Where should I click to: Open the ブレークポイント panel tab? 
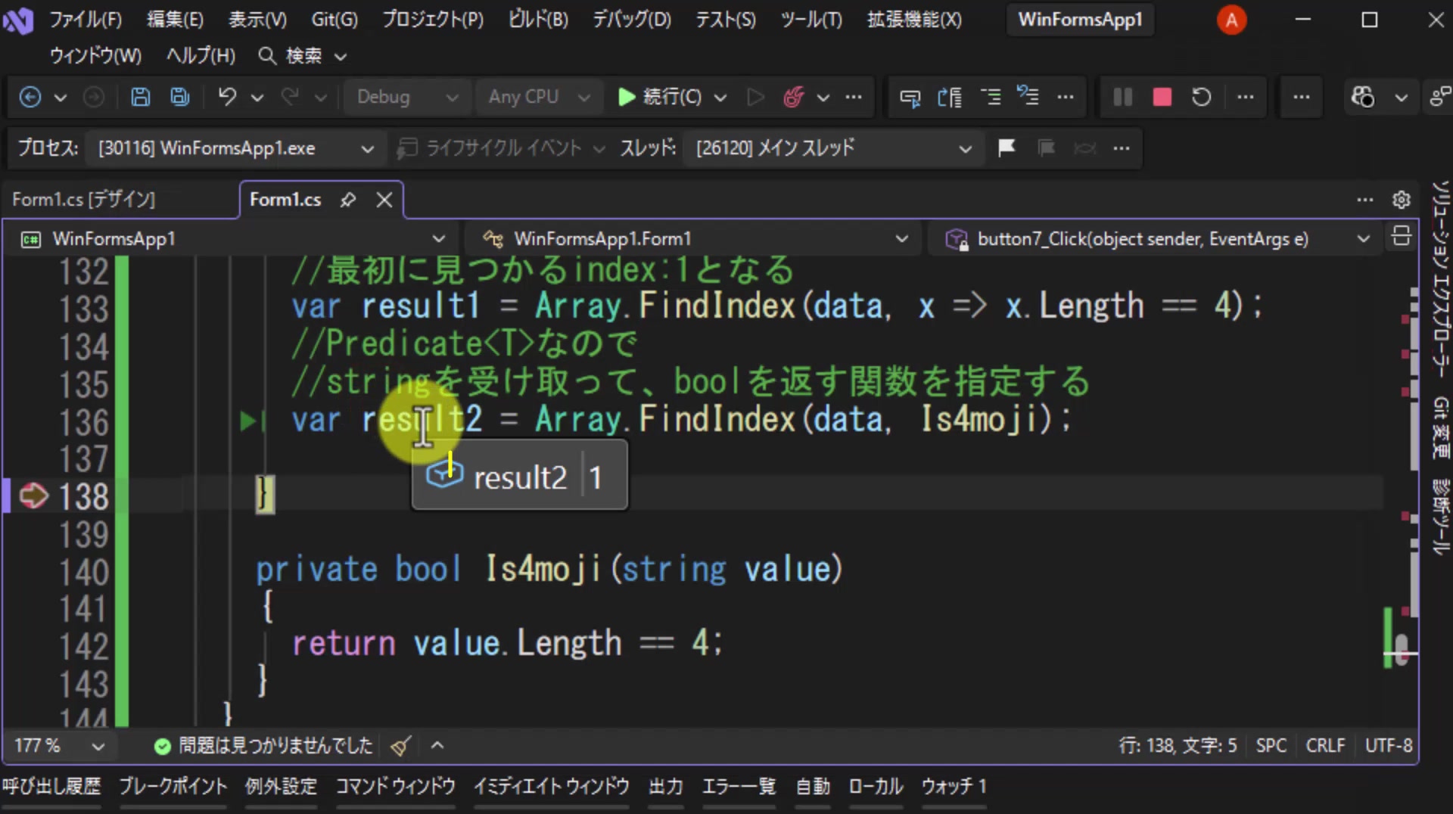173,787
